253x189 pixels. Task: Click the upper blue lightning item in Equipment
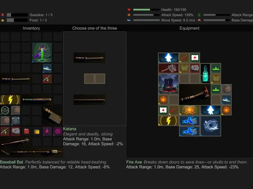[x=189, y=121]
